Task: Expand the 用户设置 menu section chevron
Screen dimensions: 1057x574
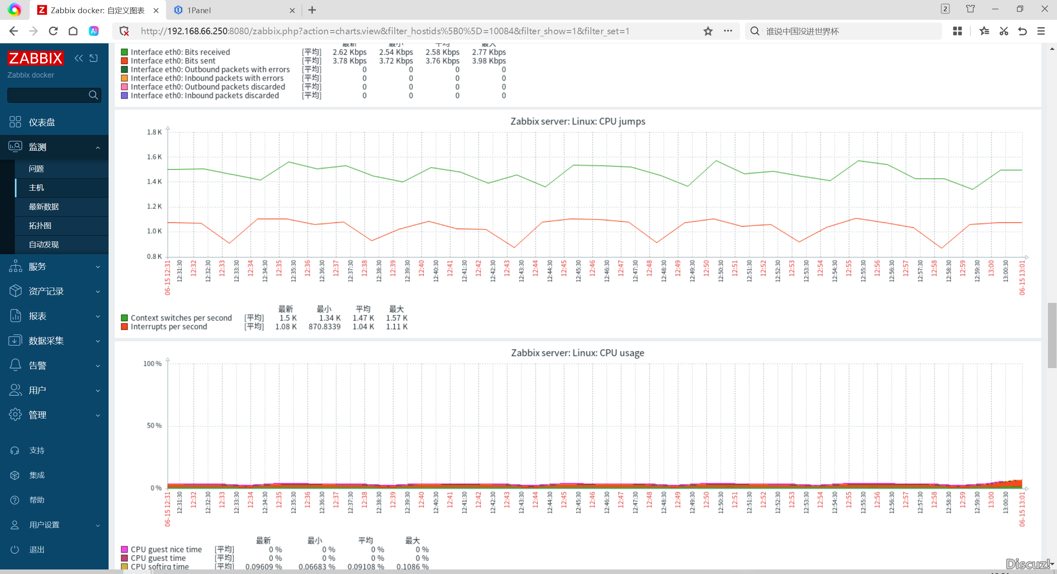Action: coord(98,526)
